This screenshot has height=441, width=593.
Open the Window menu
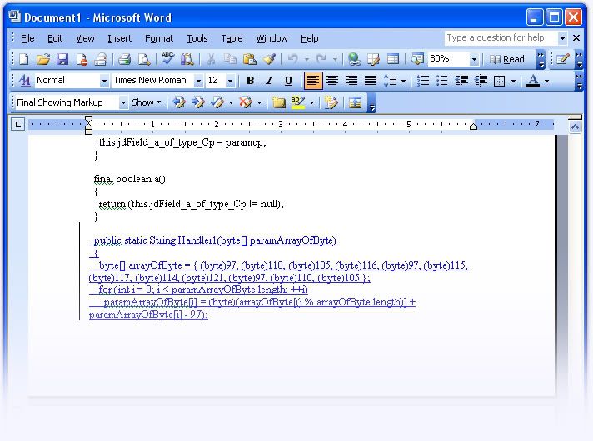point(272,38)
